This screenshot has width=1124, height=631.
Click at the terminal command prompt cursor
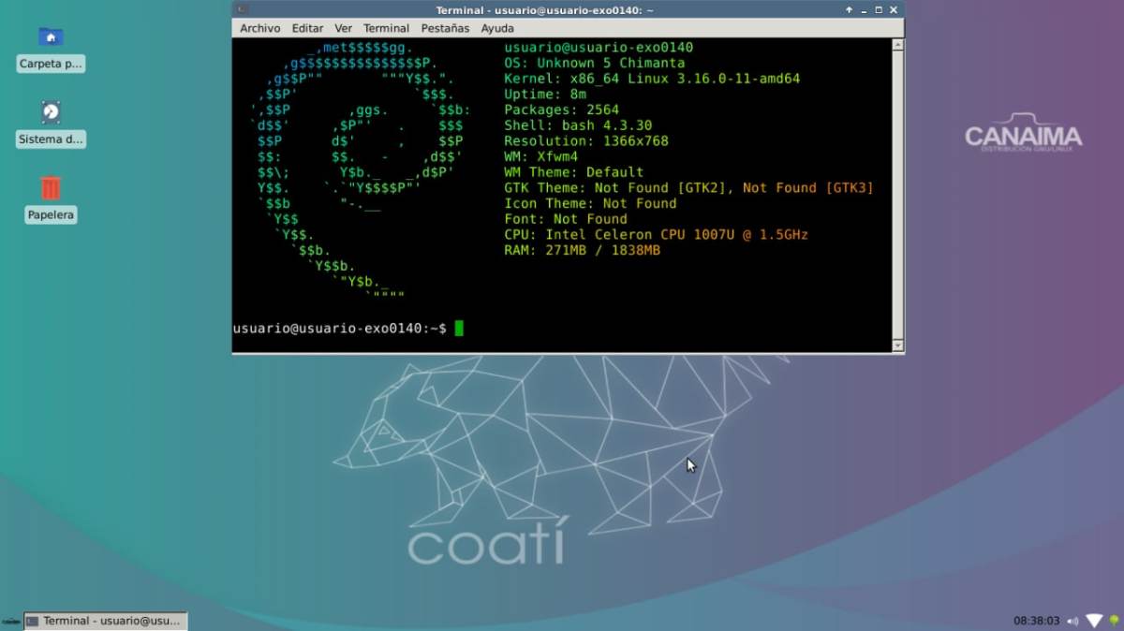(x=459, y=329)
